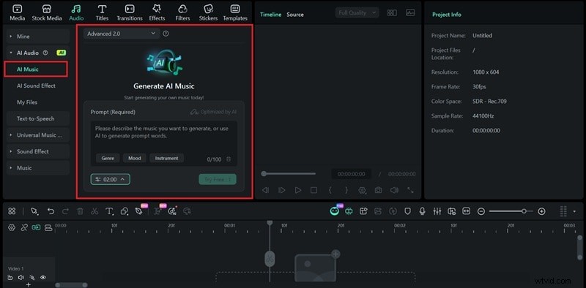Open the audio mixer sliders icon
This screenshot has height=288, width=586.
437,211
